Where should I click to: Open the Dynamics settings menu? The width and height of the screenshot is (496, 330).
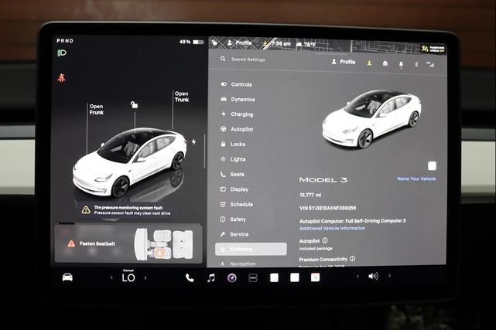click(238, 99)
